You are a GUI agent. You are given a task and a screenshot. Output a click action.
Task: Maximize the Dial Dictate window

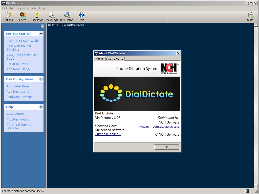tap(251, 3)
